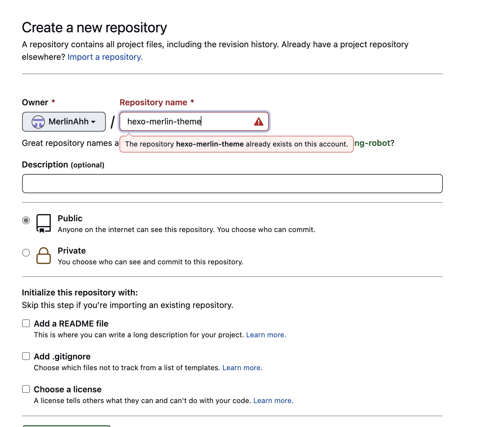Click the red warning triangle icon
The image size is (490, 427).
[x=258, y=122]
